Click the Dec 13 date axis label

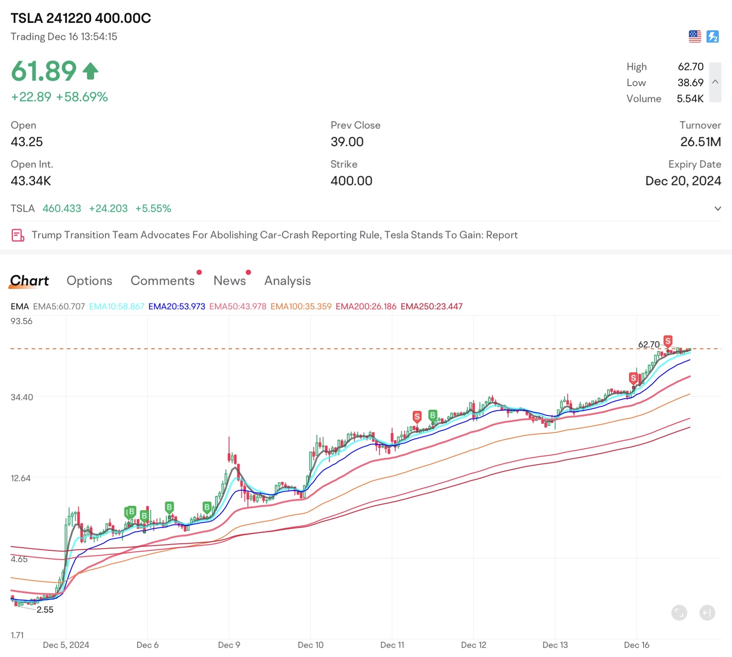[555, 645]
